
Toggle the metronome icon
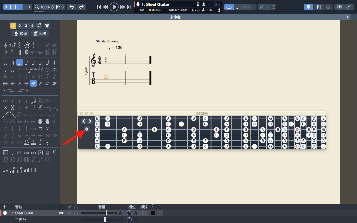[x=204, y=4]
